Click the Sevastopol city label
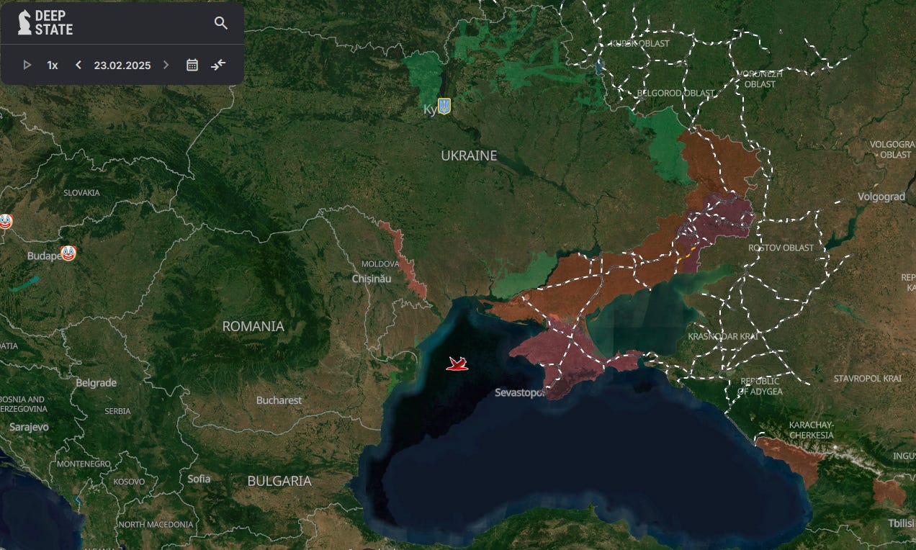This screenshot has width=916, height=550. click(518, 393)
